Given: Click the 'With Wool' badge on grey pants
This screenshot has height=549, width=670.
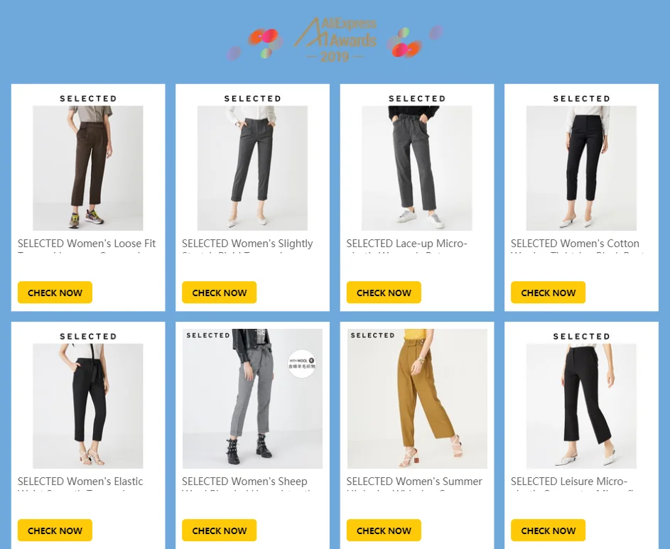Looking at the screenshot, I should (x=302, y=364).
